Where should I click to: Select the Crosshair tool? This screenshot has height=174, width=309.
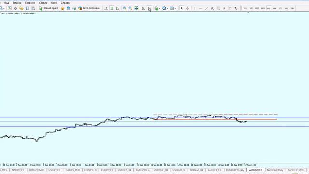[187, 8]
